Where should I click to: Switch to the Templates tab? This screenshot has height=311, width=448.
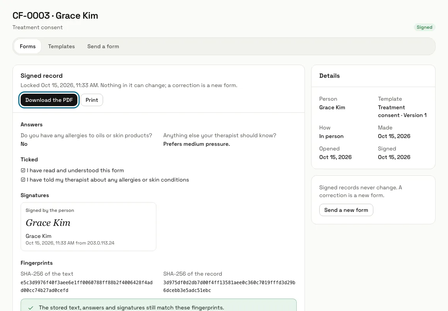61,46
